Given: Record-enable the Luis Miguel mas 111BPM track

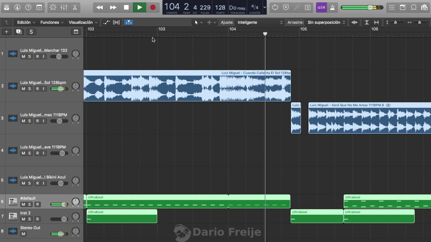Looking at the screenshot, I should [x=37, y=121].
